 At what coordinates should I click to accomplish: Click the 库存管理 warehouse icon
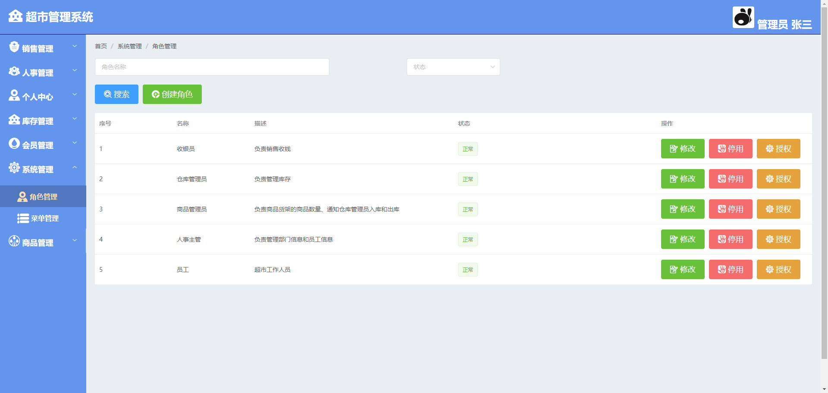[14, 119]
